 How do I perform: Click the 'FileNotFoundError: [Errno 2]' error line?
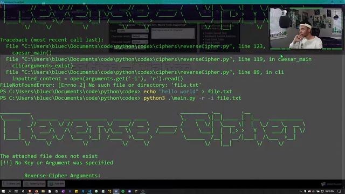[x=101, y=85]
